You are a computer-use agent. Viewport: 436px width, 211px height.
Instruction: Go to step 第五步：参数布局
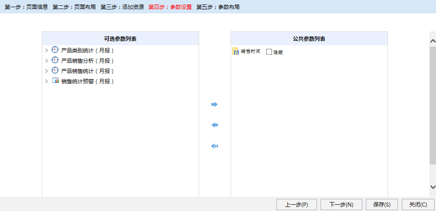coord(218,7)
